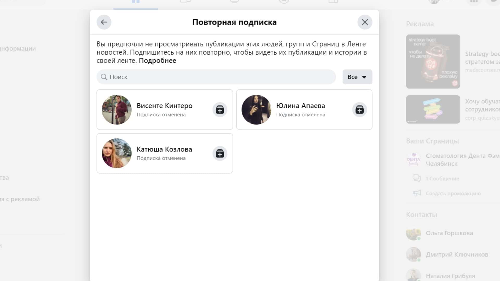
Task: Open the Strategy boot camp ad image
Action: [x=433, y=61]
